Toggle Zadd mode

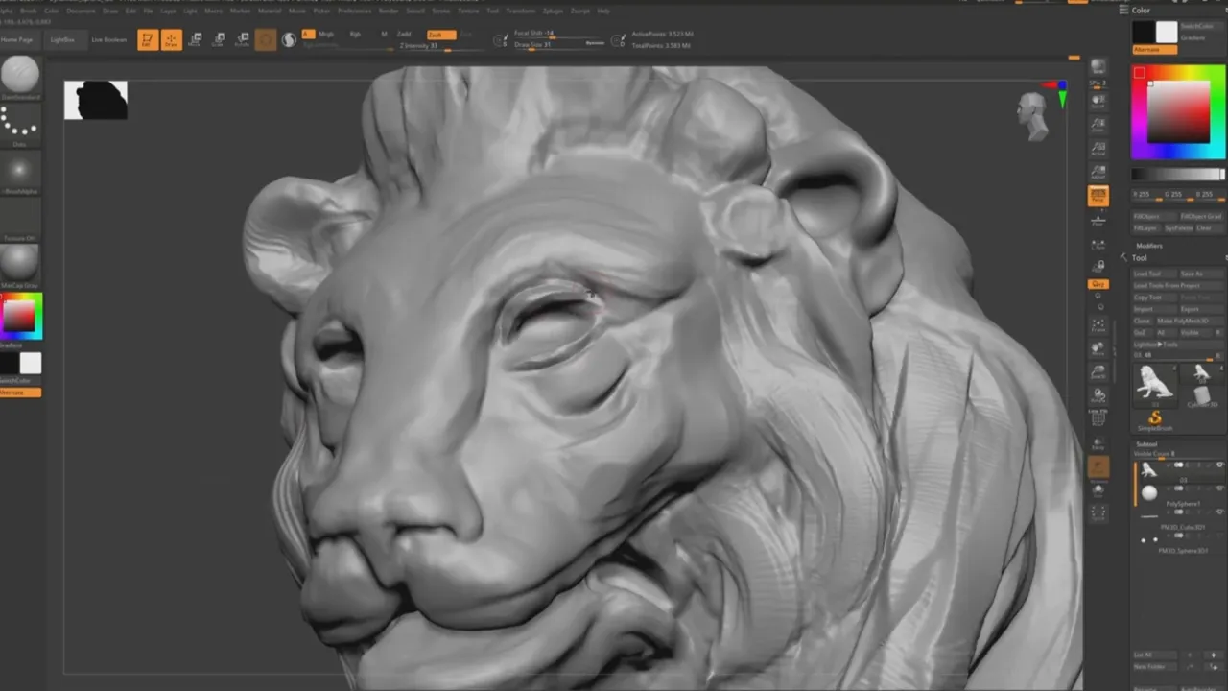(x=404, y=34)
